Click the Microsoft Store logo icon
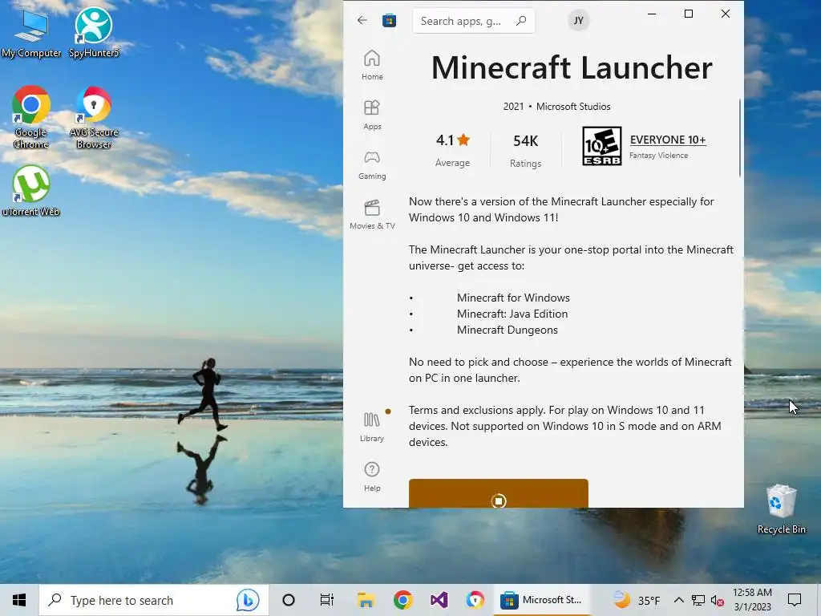 (x=389, y=21)
